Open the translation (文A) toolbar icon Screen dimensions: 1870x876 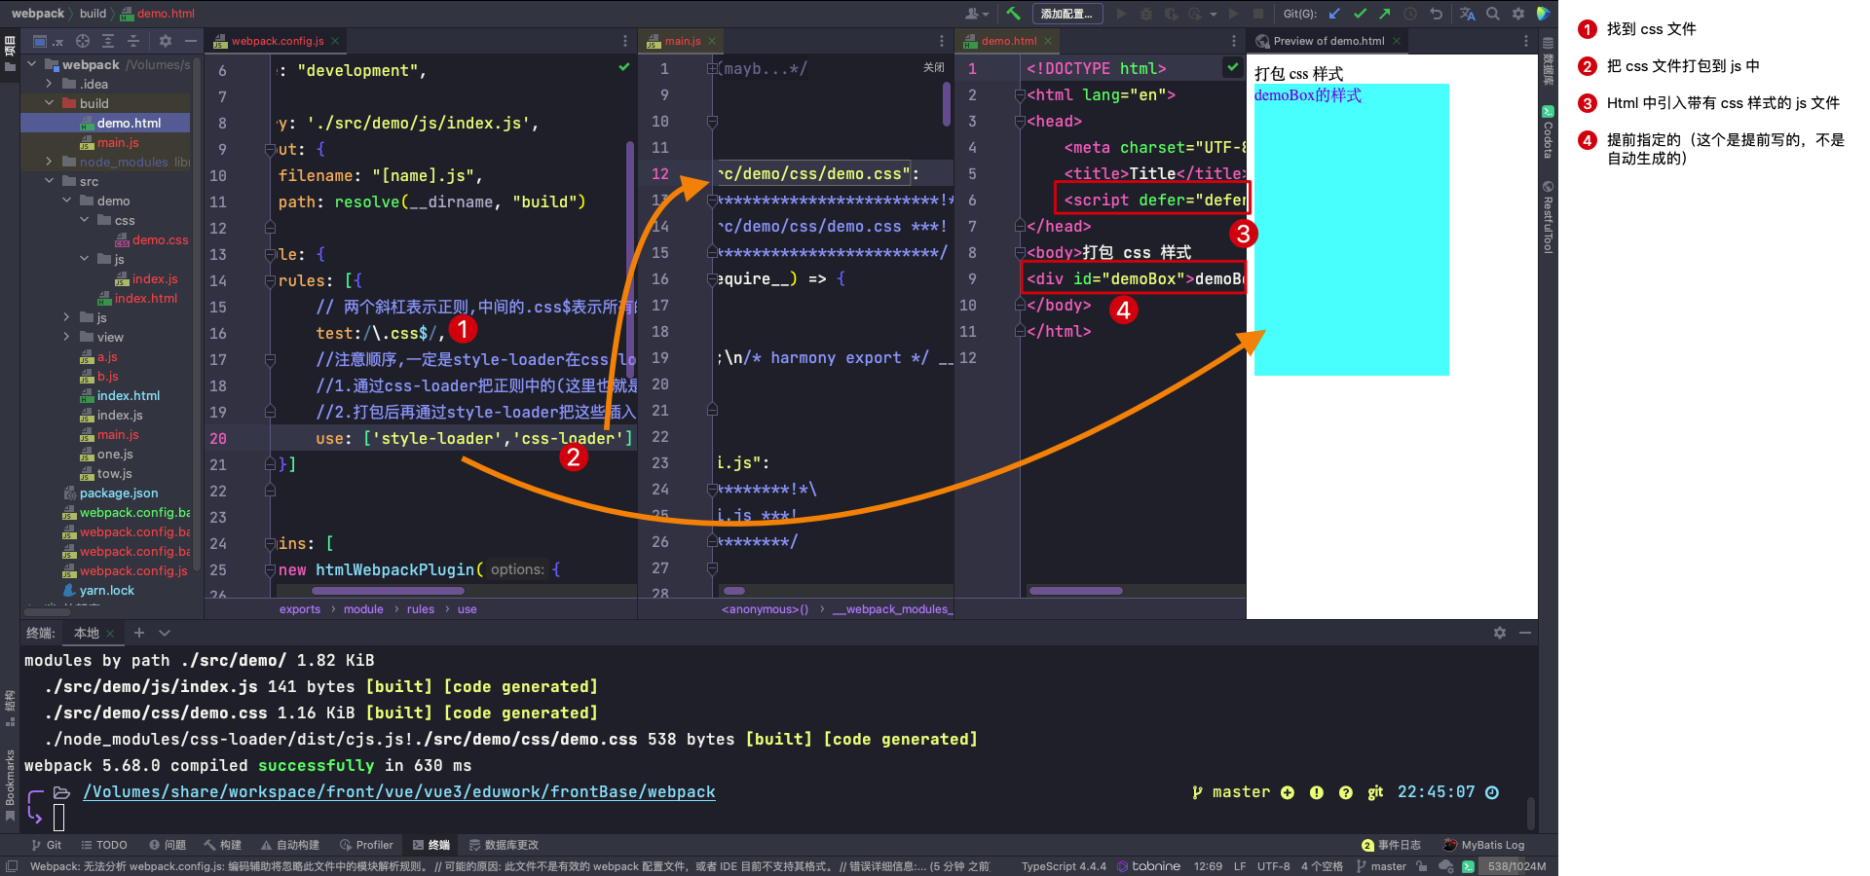[1466, 14]
